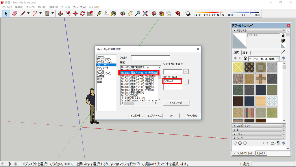
Task: Confirm preferences with OK button
Action: click(x=171, y=116)
